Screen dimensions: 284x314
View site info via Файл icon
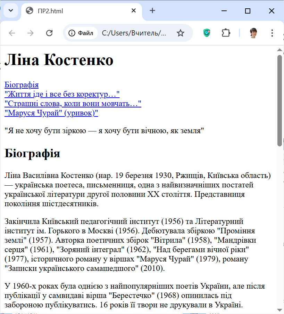point(81,33)
